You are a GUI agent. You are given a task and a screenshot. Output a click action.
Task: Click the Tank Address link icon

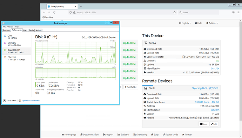tap(145, 106)
